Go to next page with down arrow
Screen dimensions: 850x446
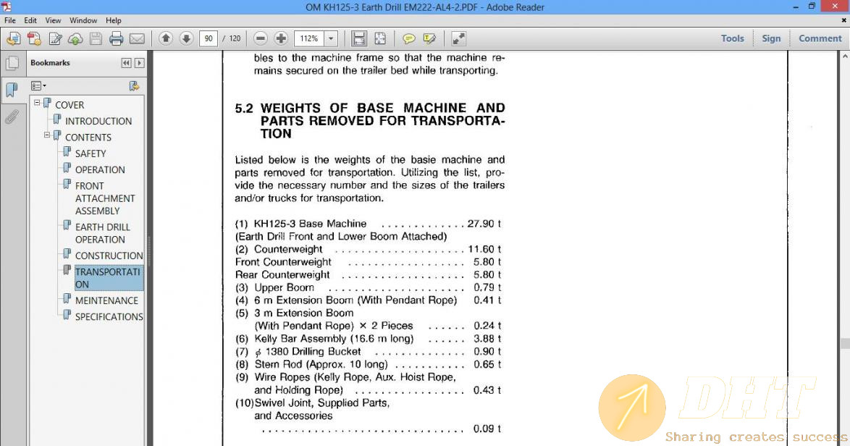(x=186, y=38)
